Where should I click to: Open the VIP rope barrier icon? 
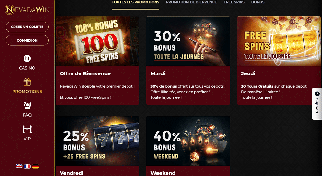[x=27, y=129]
